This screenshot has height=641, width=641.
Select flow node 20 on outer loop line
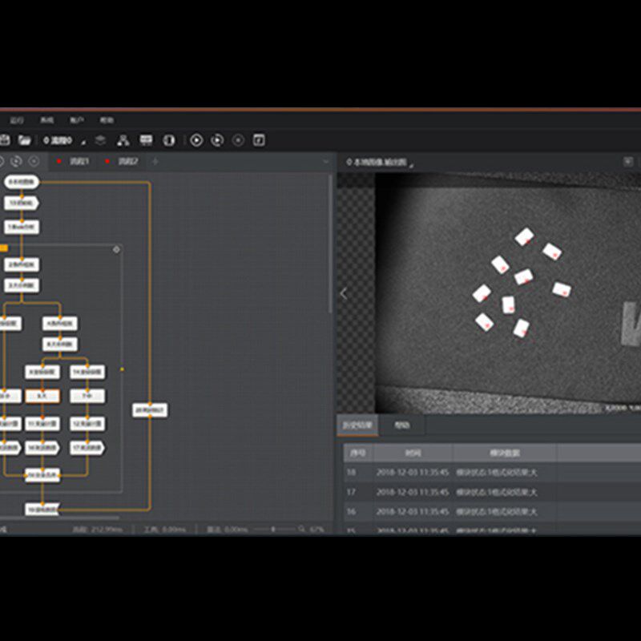point(150,410)
